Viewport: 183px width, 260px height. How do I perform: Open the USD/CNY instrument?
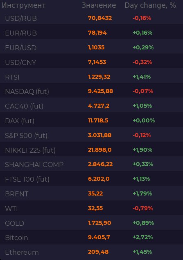(20, 62)
